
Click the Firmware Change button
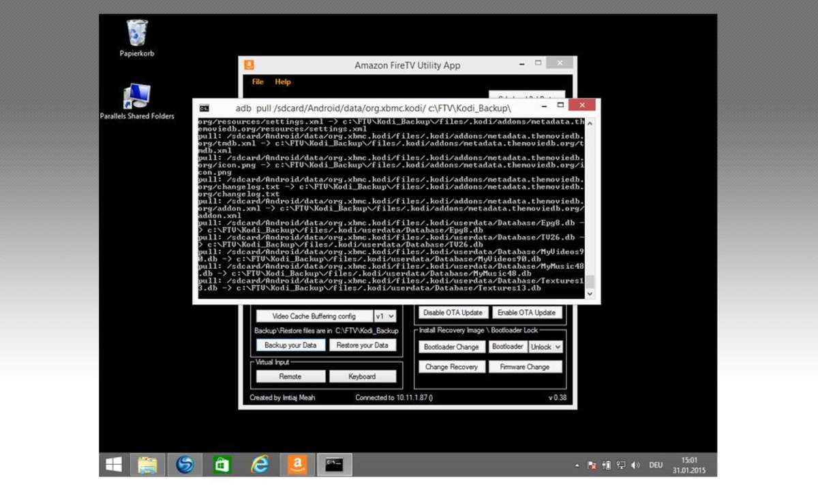tap(525, 367)
